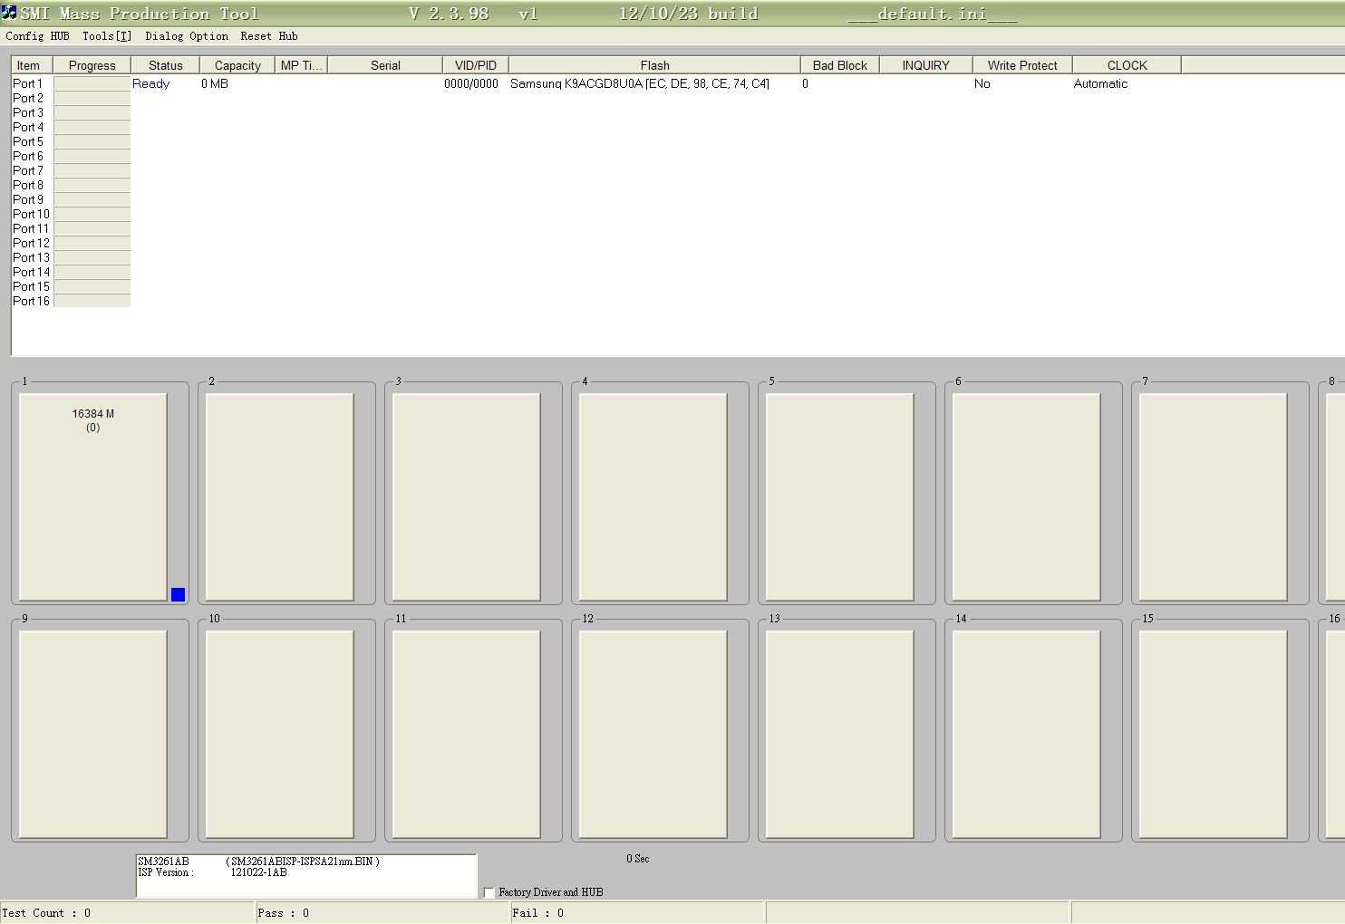Image resolution: width=1345 pixels, height=924 pixels.
Task: Open the Dialog Option menu
Action: (187, 36)
